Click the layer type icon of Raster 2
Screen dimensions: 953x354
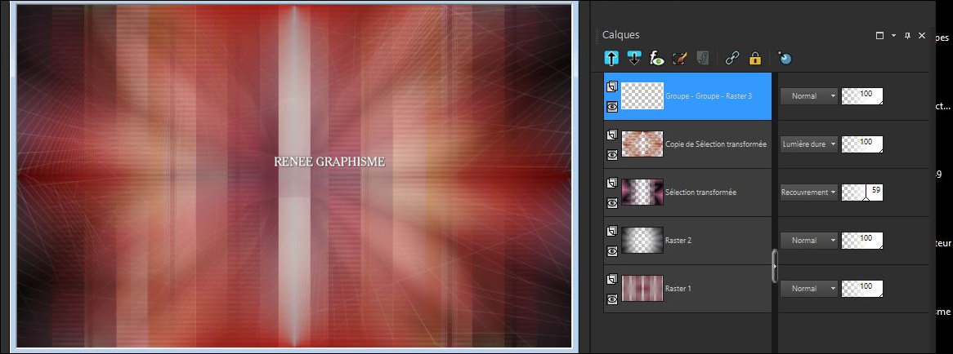(x=612, y=230)
